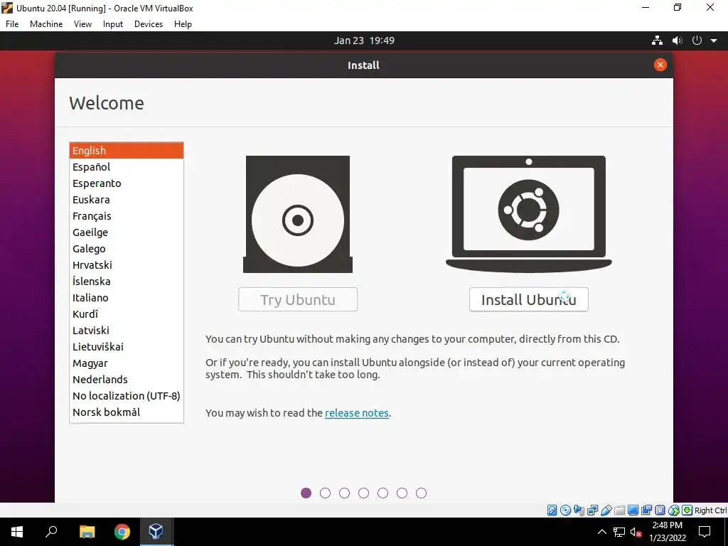The image size is (728, 546).
Task: Click the Right Ctrl host key label
Action: 710,510
